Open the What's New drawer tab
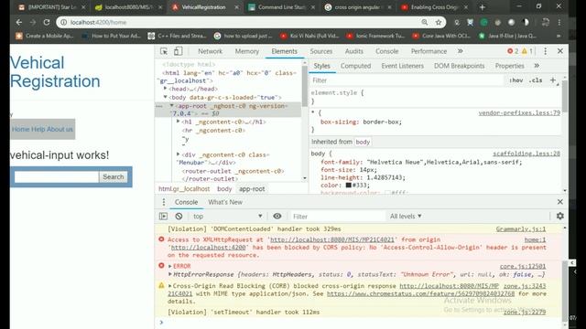586x329 pixels. point(225,202)
